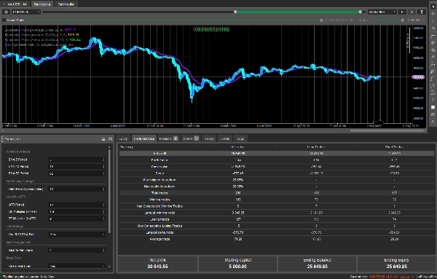Click backtest period end slider handle

360,12
